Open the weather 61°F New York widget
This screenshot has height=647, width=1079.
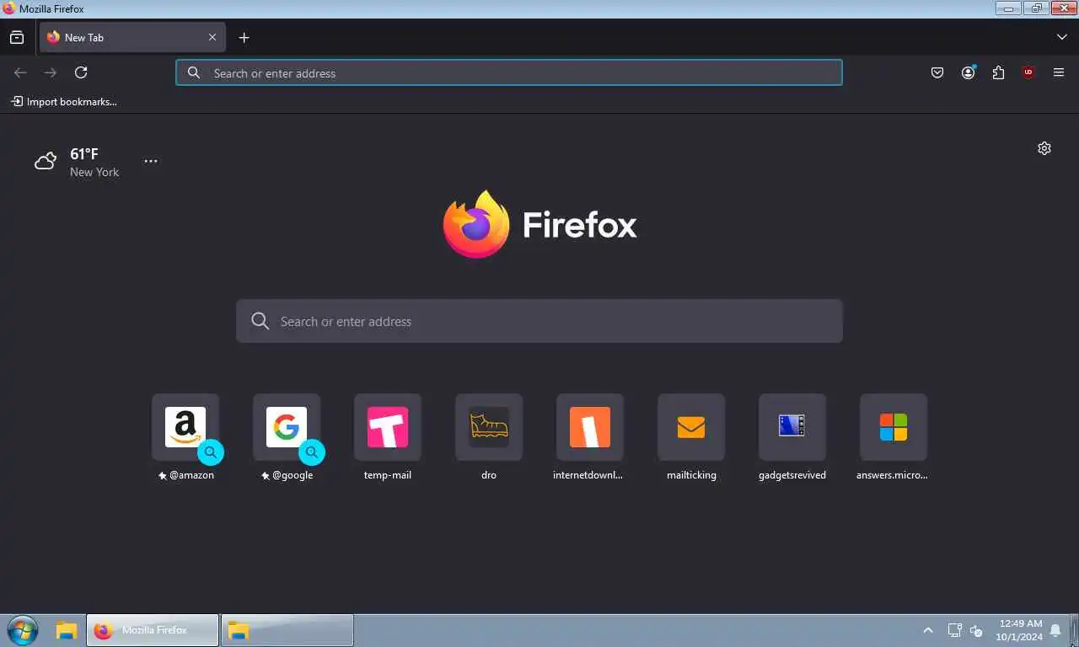coord(77,162)
